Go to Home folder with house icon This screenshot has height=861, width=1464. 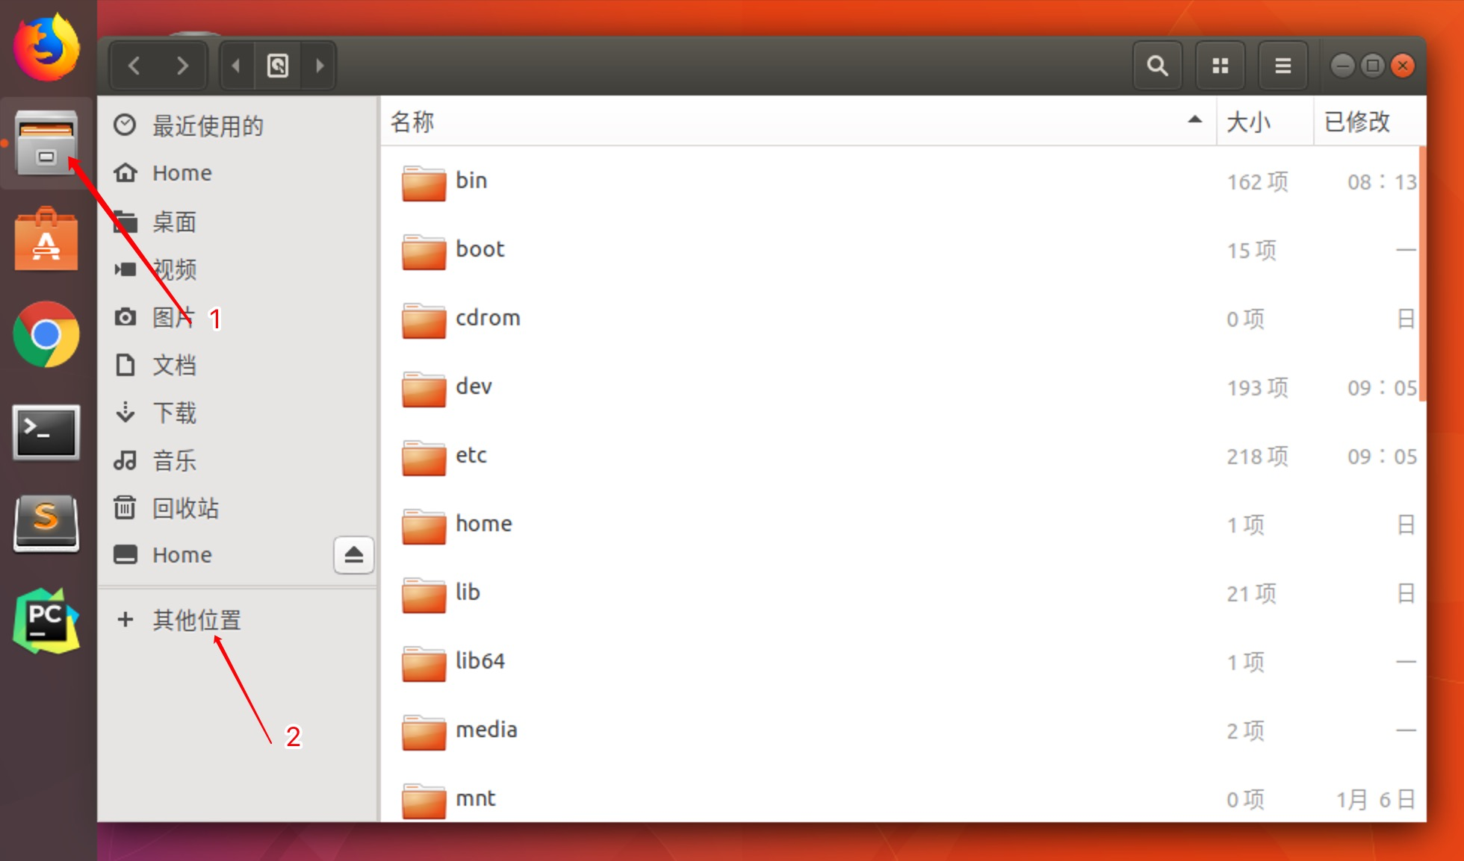[238, 173]
